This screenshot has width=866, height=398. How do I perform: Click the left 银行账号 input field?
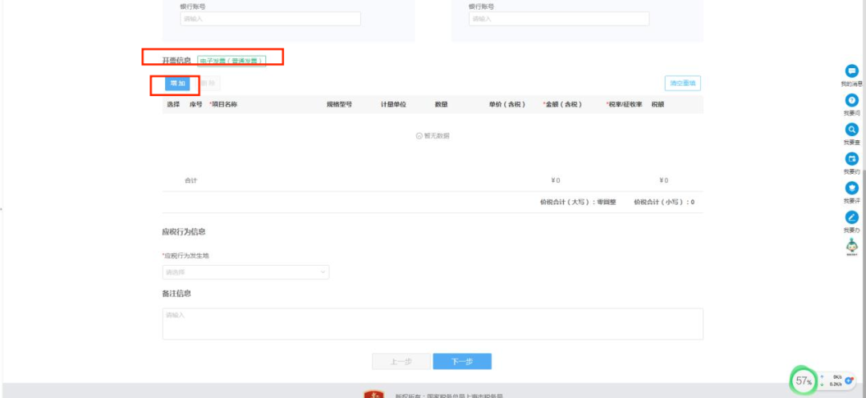270,18
